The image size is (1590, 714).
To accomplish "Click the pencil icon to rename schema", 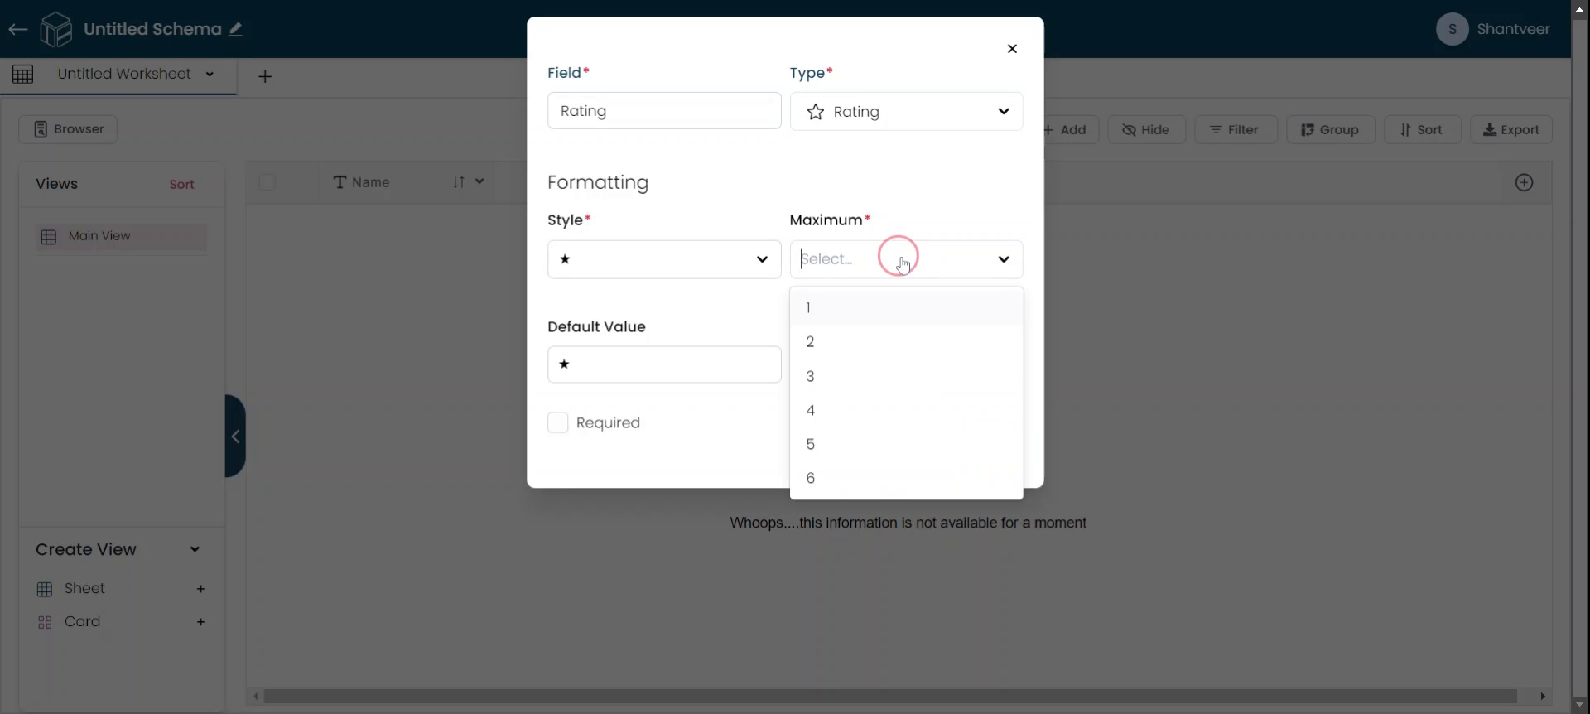I will 236,29.
